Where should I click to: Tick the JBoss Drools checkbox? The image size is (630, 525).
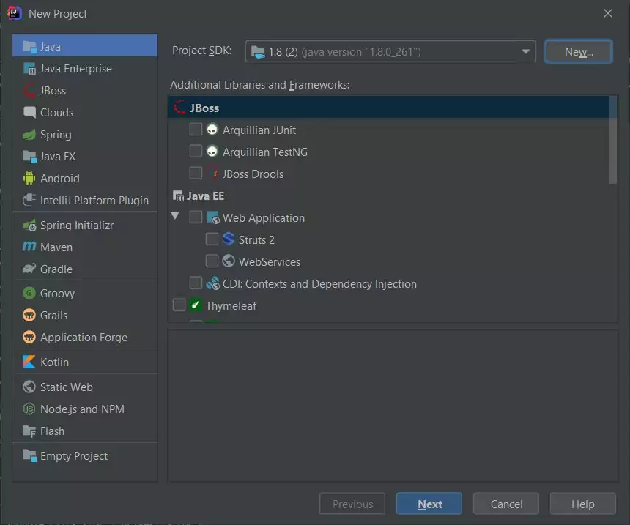(196, 173)
